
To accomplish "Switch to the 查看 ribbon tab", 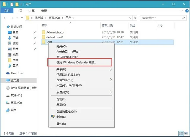I will pos(44,11).
